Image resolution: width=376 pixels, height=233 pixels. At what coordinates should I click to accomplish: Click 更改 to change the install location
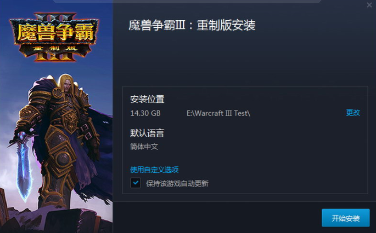pos(353,113)
